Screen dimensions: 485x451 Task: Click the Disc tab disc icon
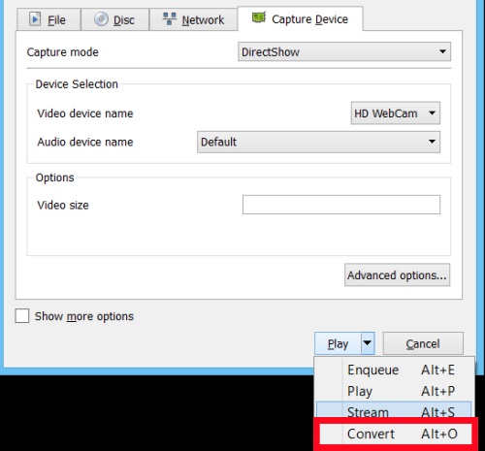pyautogui.click(x=101, y=19)
